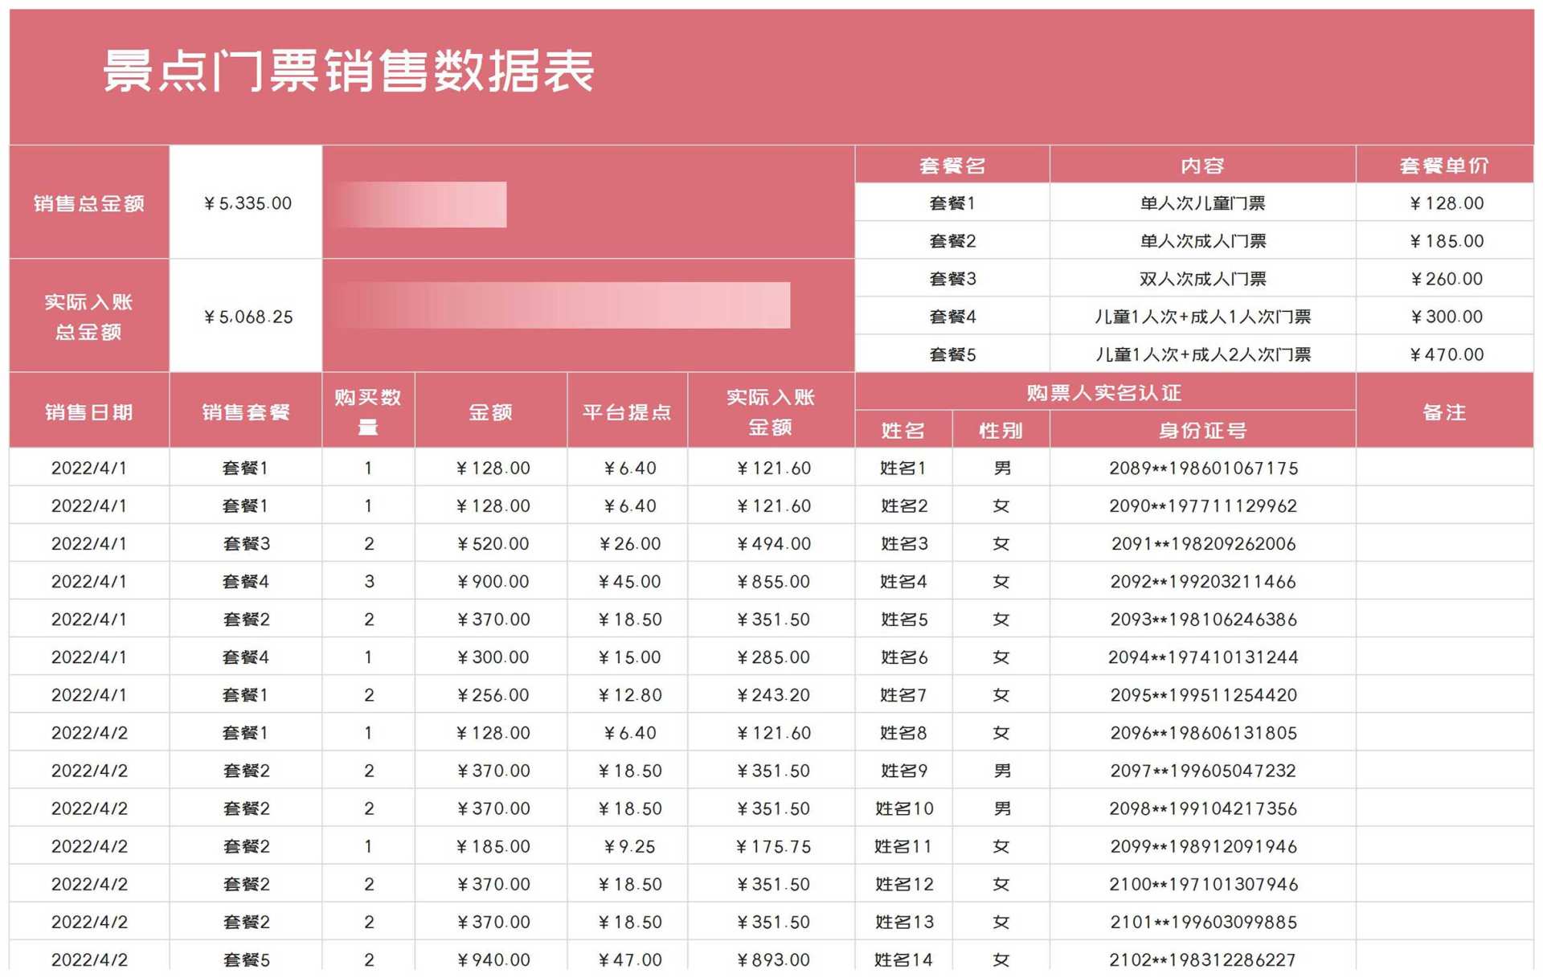Image resolution: width=1543 pixels, height=978 pixels.
Task: Select the 姓名1 name cell
Action: tap(903, 467)
